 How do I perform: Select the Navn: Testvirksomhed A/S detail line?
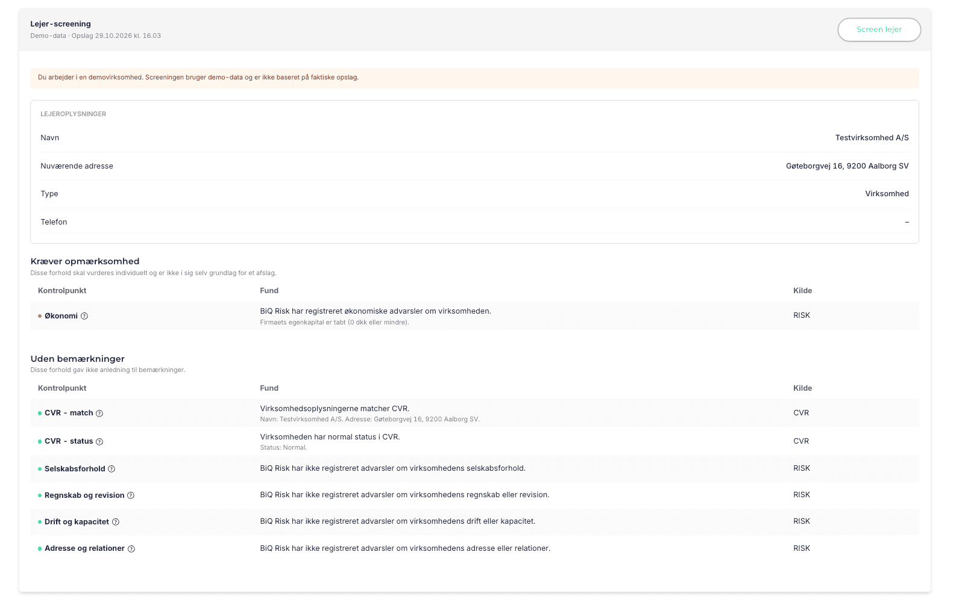coord(370,420)
